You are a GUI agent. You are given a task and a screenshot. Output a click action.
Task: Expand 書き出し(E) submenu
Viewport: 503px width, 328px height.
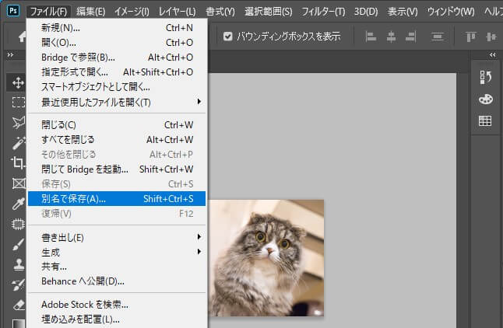point(117,237)
